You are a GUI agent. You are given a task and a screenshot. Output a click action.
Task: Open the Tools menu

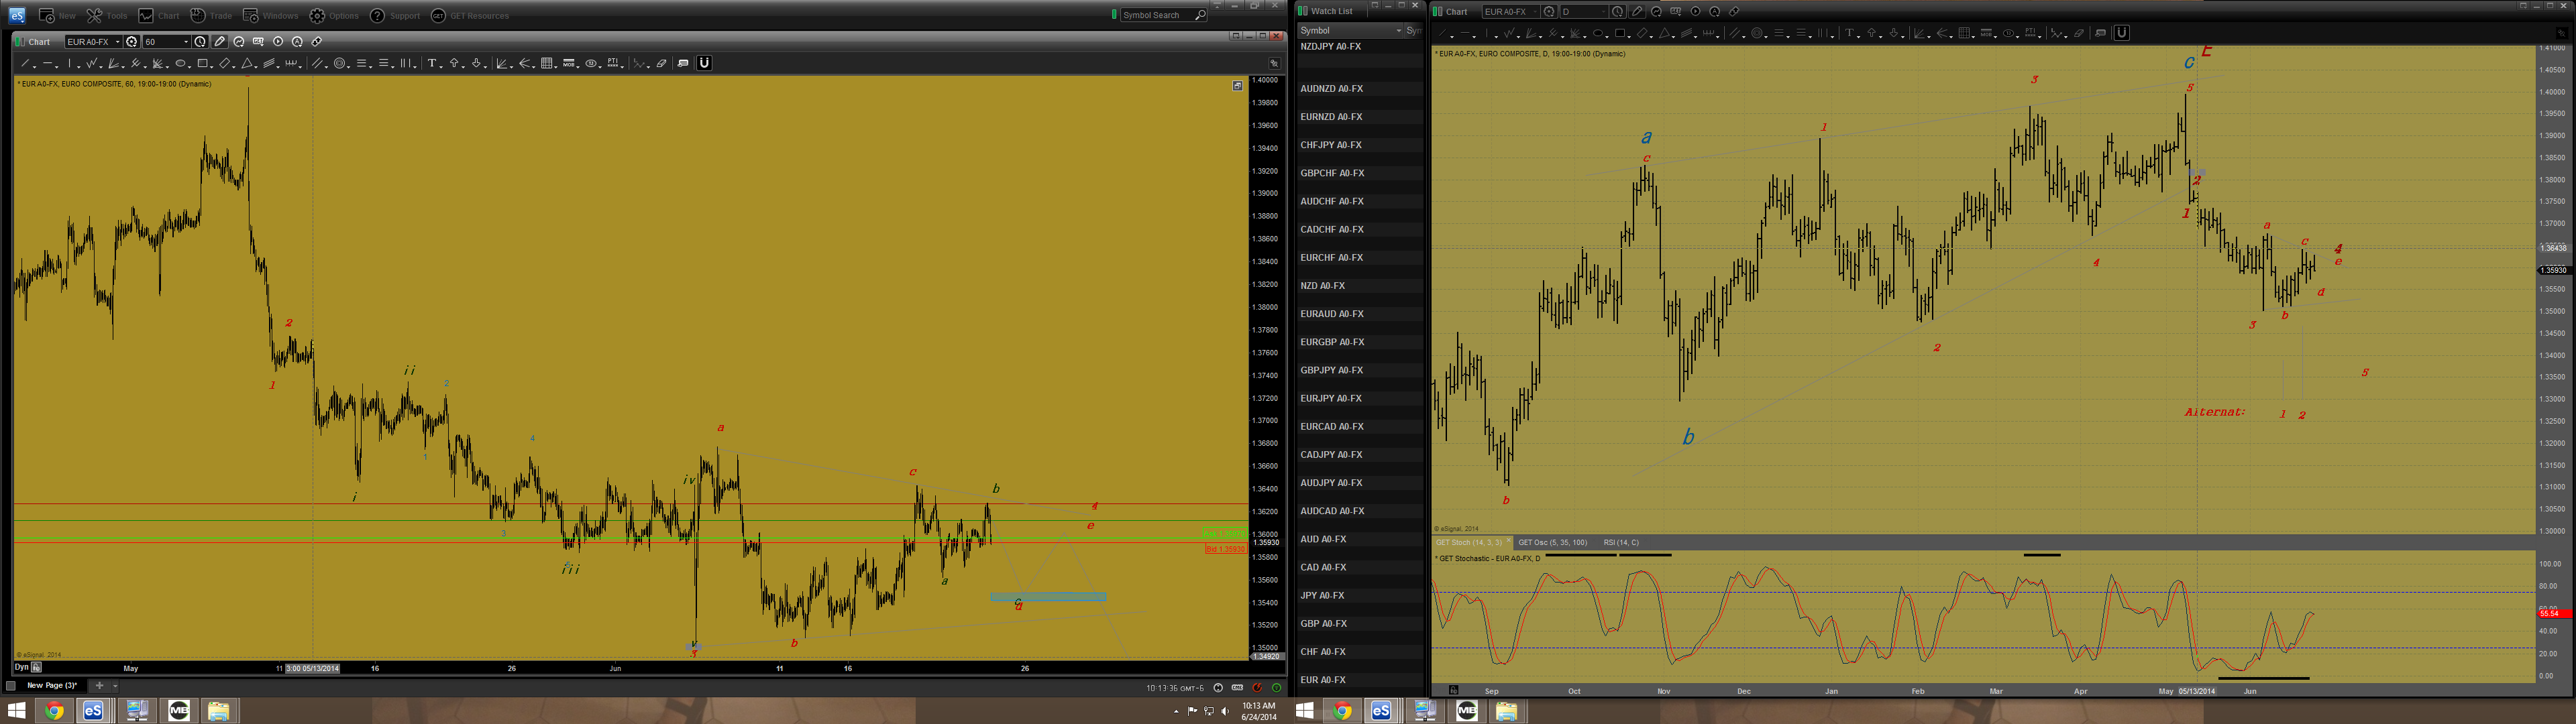[107, 16]
